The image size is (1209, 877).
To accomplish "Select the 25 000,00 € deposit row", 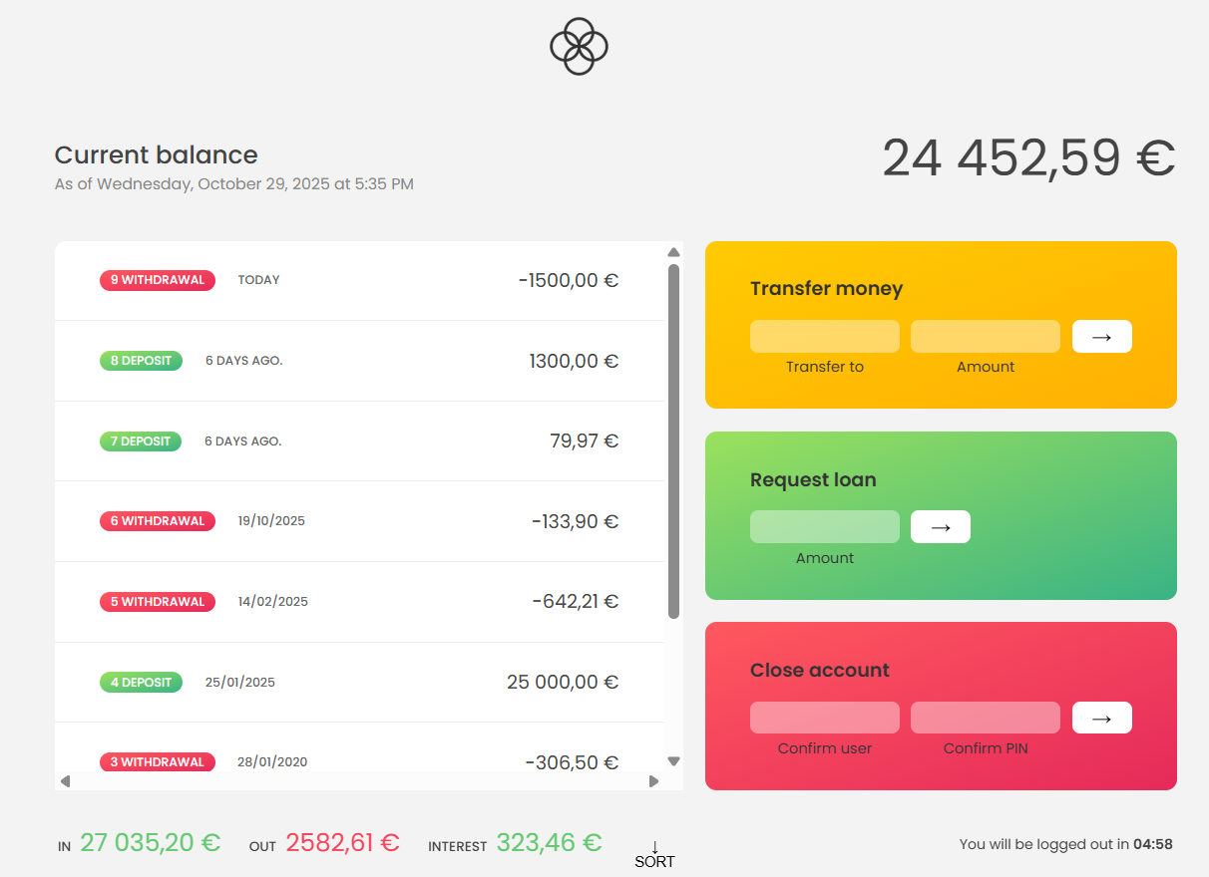I will pos(359,682).
